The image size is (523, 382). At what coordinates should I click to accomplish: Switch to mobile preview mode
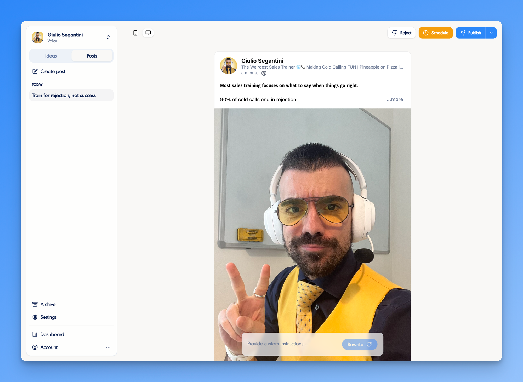click(135, 33)
